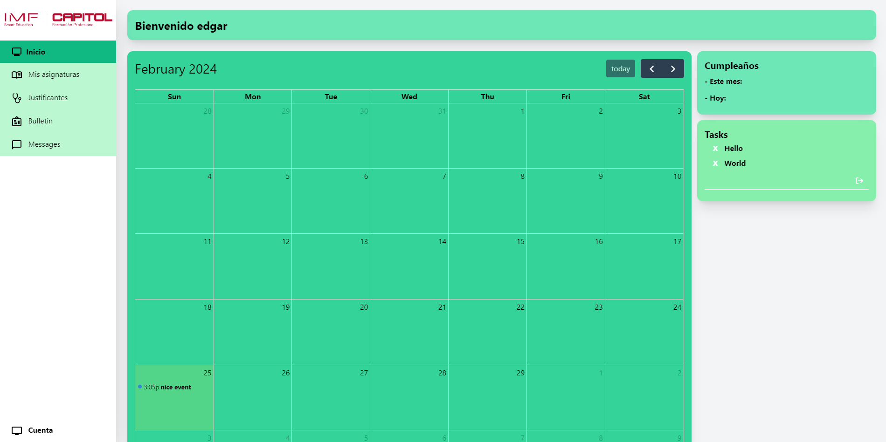This screenshot has height=442, width=886.
Task: Open Justificantes page from sidebar
Action: (x=48, y=98)
